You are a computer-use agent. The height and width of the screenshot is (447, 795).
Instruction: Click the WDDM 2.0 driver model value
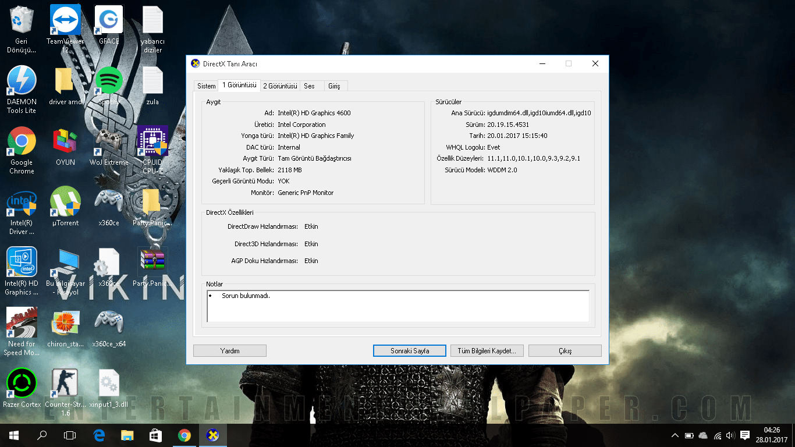click(502, 170)
